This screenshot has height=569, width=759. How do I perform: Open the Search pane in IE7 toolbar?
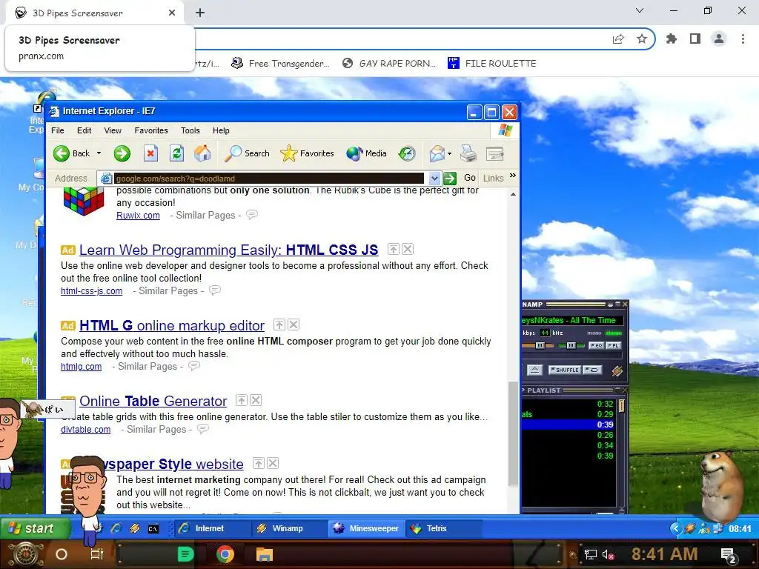click(x=247, y=153)
